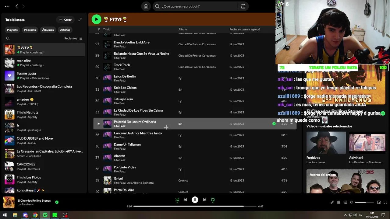The image size is (390, 219).
Task: Enter full screen player icon
Action: [385, 202]
